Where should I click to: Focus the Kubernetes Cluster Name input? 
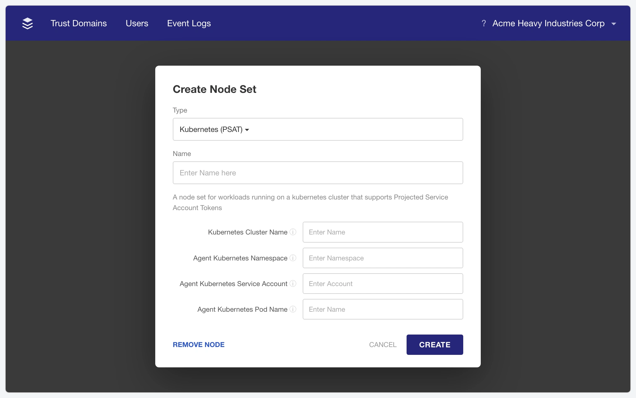[x=383, y=232]
